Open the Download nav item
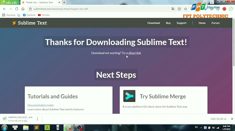This screenshot has width=235, height=131. [154, 23]
